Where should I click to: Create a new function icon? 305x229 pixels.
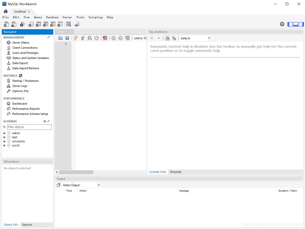60,24
